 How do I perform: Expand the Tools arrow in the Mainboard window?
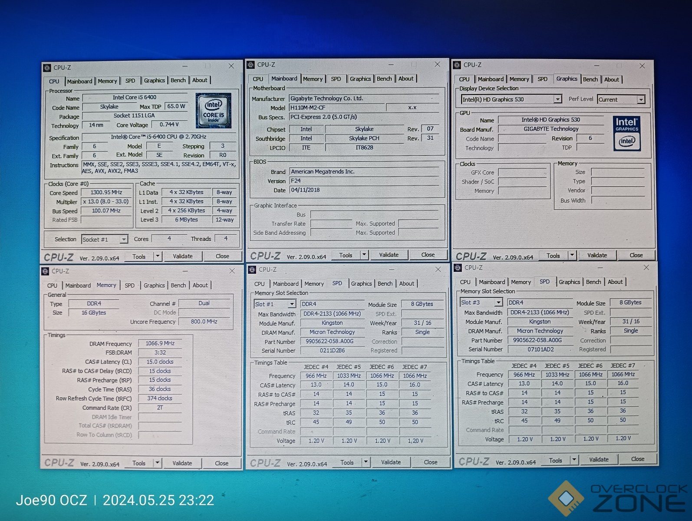click(365, 255)
